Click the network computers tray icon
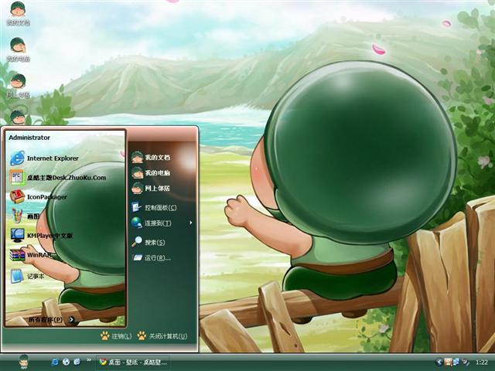The image size is (495, 371). click(x=456, y=362)
